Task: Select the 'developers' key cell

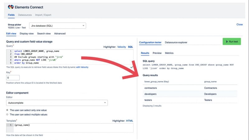Action: (x=150, y=94)
